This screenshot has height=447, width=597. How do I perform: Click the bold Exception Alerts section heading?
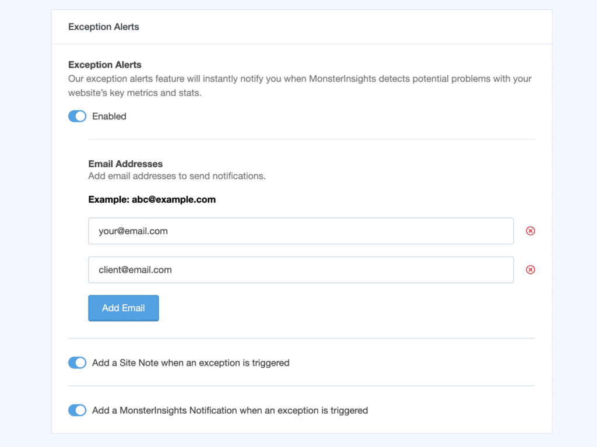click(105, 65)
